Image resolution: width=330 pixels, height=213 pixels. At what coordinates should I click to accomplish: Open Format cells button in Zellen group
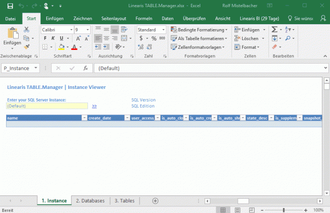(x=246, y=47)
